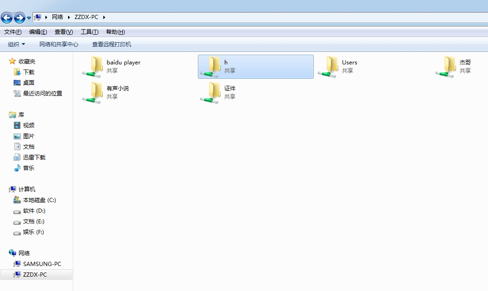This screenshot has height=291, width=488.
Task: Select the h shared folder icon
Action: [x=210, y=67]
